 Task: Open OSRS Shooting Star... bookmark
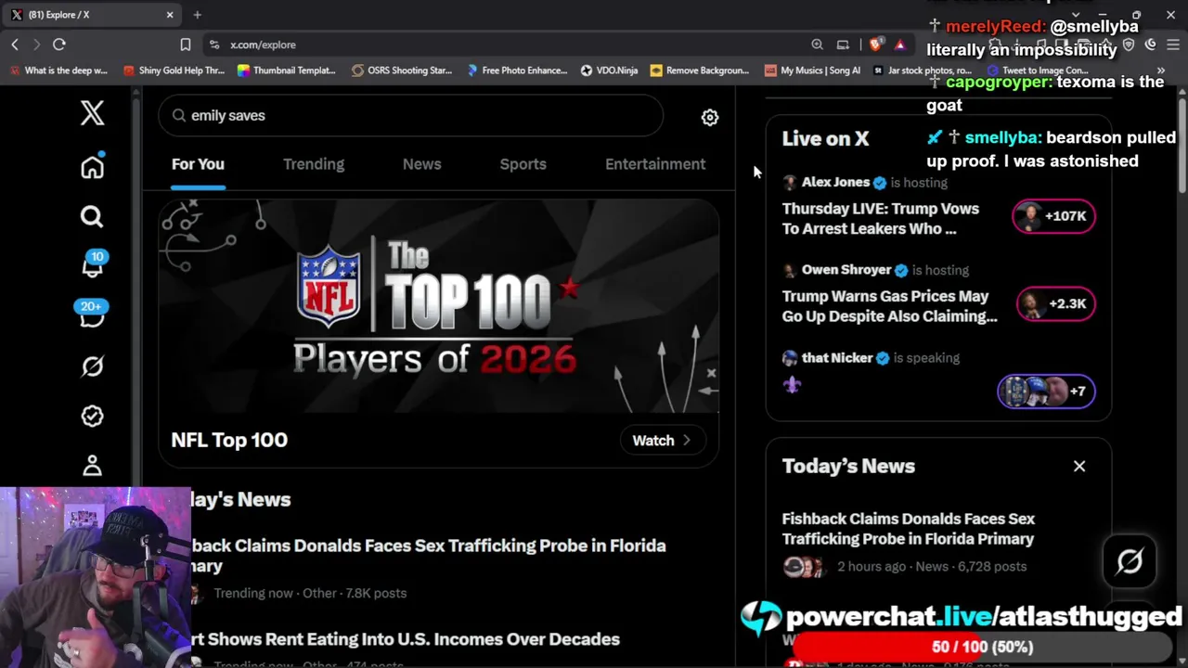402,71
